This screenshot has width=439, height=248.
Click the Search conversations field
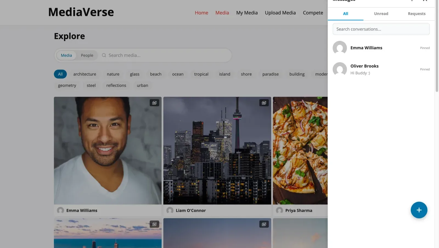click(x=381, y=29)
